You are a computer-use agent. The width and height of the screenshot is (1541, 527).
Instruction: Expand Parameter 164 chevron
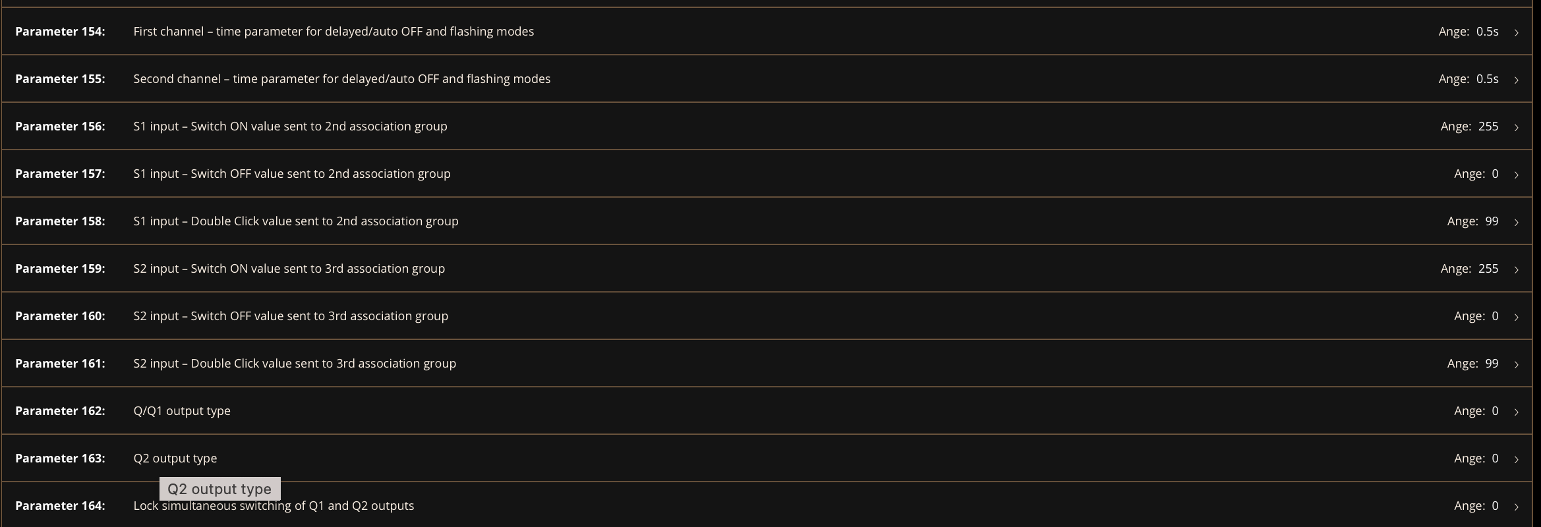click(1516, 507)
